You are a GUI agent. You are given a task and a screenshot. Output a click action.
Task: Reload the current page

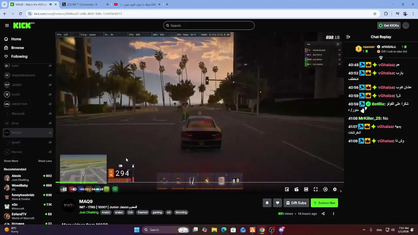tap(20, 14)
